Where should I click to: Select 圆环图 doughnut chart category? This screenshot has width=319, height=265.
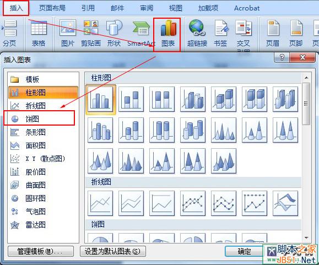[x=43, y=198]
